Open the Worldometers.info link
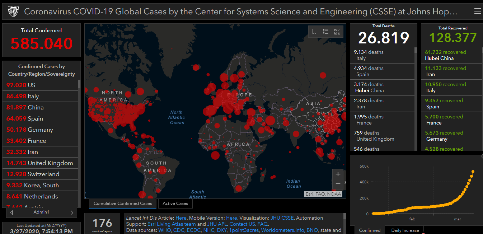The width and height of the screenshot is (483, 234). tap(283, 230)
